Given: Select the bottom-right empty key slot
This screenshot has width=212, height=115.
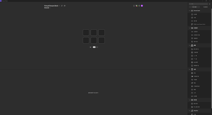Looking at the screenshot, I should (102, 40).
